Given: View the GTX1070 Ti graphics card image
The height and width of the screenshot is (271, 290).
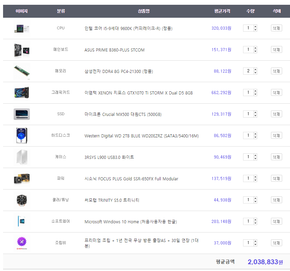Looking at the screenshot, I should pyautogui.click(x=22, y=93).
